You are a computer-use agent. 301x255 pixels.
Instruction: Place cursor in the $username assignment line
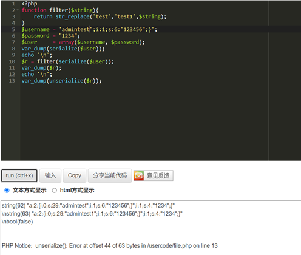[x=89, y=29]
